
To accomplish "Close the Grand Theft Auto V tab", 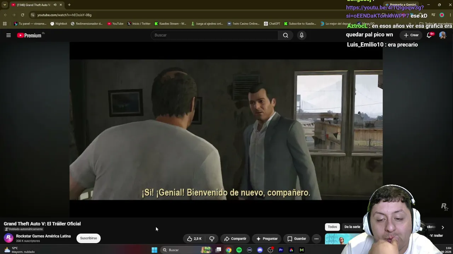I will point(61,5).
